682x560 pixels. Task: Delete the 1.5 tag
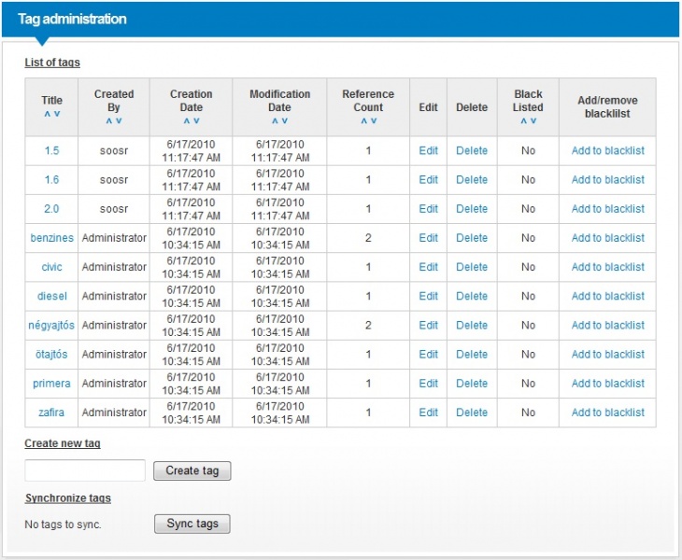click(x=472, y=151)
